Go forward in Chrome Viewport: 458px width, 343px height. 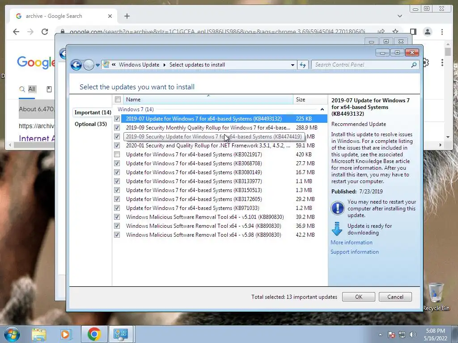click(30, 32)
